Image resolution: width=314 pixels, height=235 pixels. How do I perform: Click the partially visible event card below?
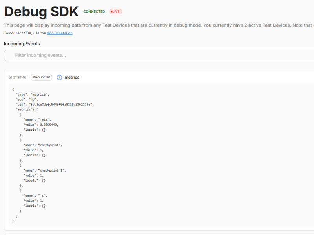tap(157, 233)
